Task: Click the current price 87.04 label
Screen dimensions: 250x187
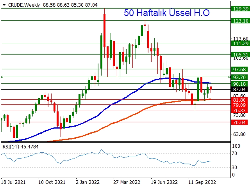Action: pyautogui.click(x=239, y=89)
